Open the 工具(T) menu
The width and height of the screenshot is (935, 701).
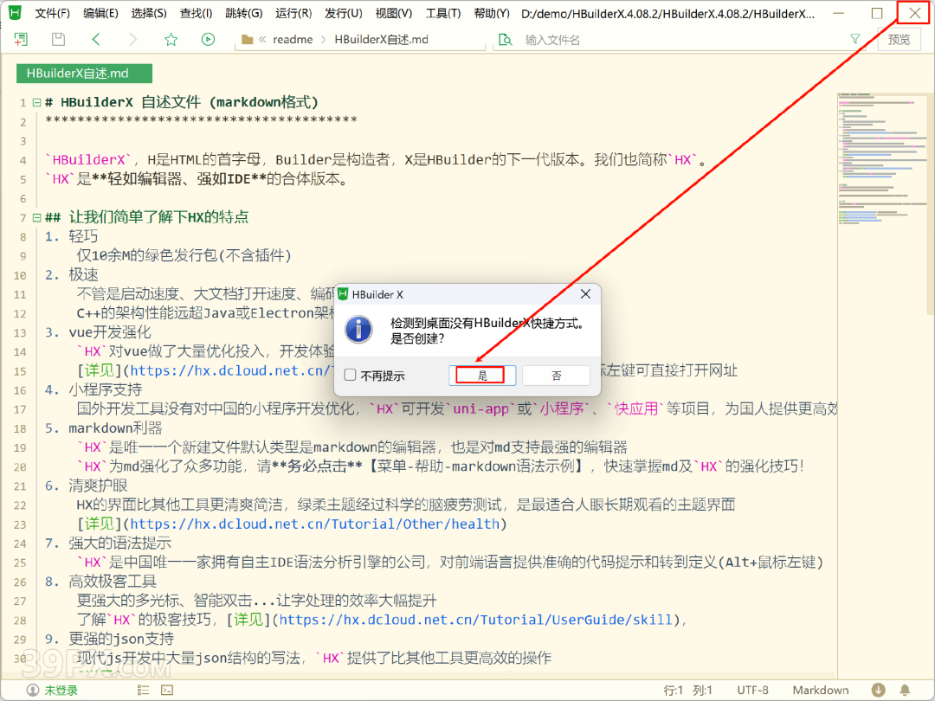(443, 13)
